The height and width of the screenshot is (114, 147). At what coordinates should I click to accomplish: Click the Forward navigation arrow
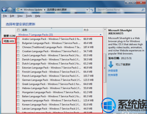coord(10,10)
